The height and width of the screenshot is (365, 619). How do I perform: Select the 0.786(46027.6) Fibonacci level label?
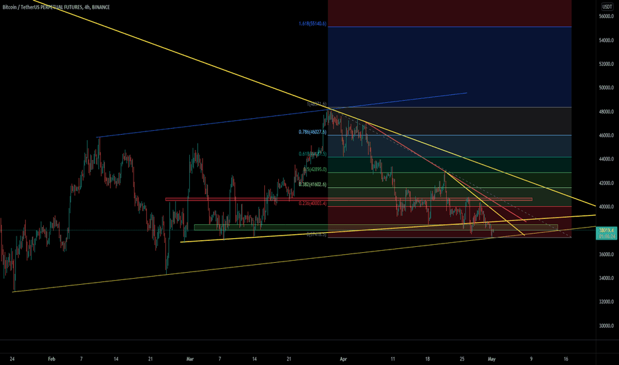coord(312,132)
